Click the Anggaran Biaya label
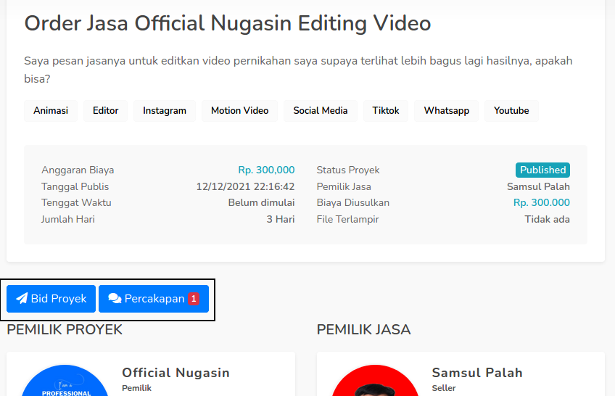 click(78, 170)
